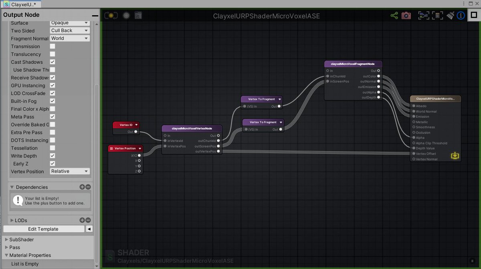Focus view on selected nodes icon

coord(423,15)
